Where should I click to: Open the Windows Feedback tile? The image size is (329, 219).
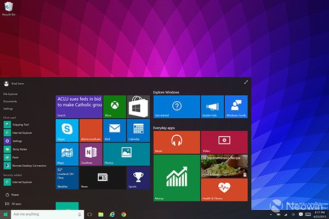tap(236, 107)
